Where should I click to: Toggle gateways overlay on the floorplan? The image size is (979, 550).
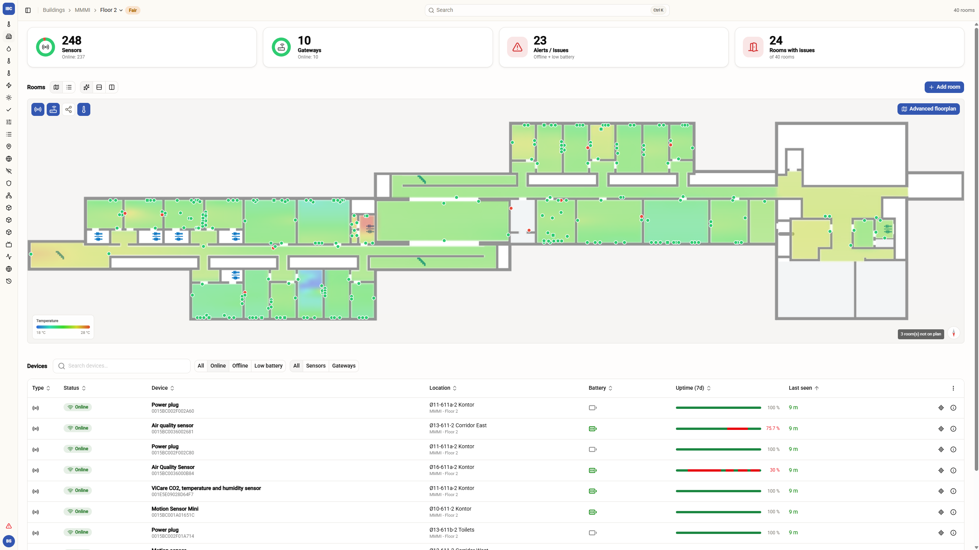coord(53,109)
